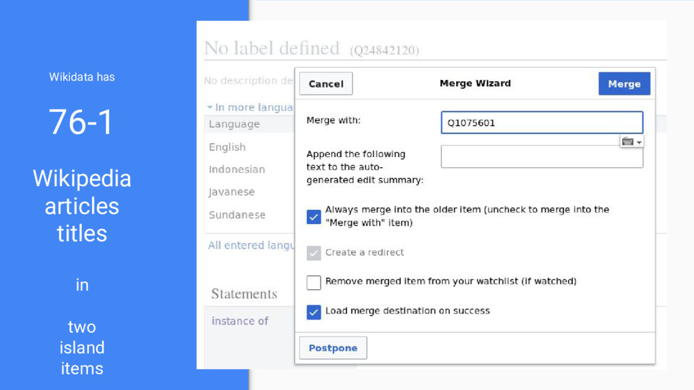The width and height of the screenshot is (694, 390).
Task: Enable 'Remove merged item from your watchlist'
Action: (x=314, y=282)
